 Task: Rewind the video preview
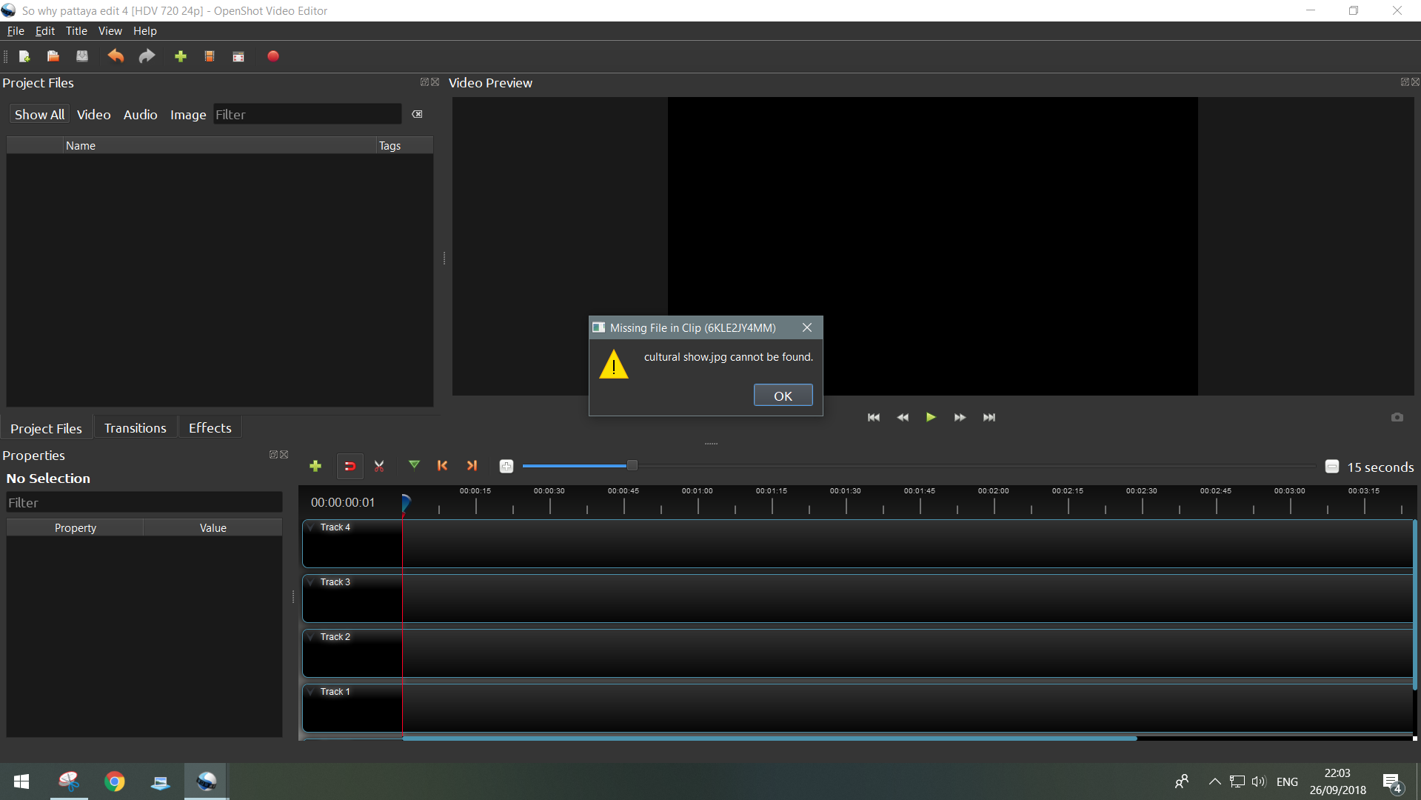(903, 418)
